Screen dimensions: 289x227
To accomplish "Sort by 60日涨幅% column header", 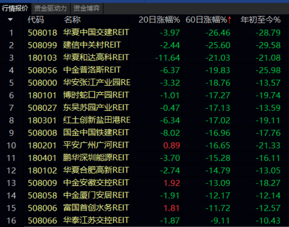I will click(206, 20).
